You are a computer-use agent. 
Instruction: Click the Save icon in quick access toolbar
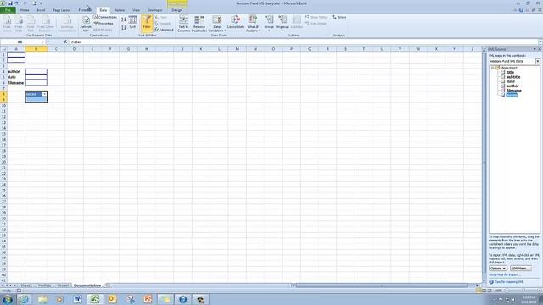[10, 3]
